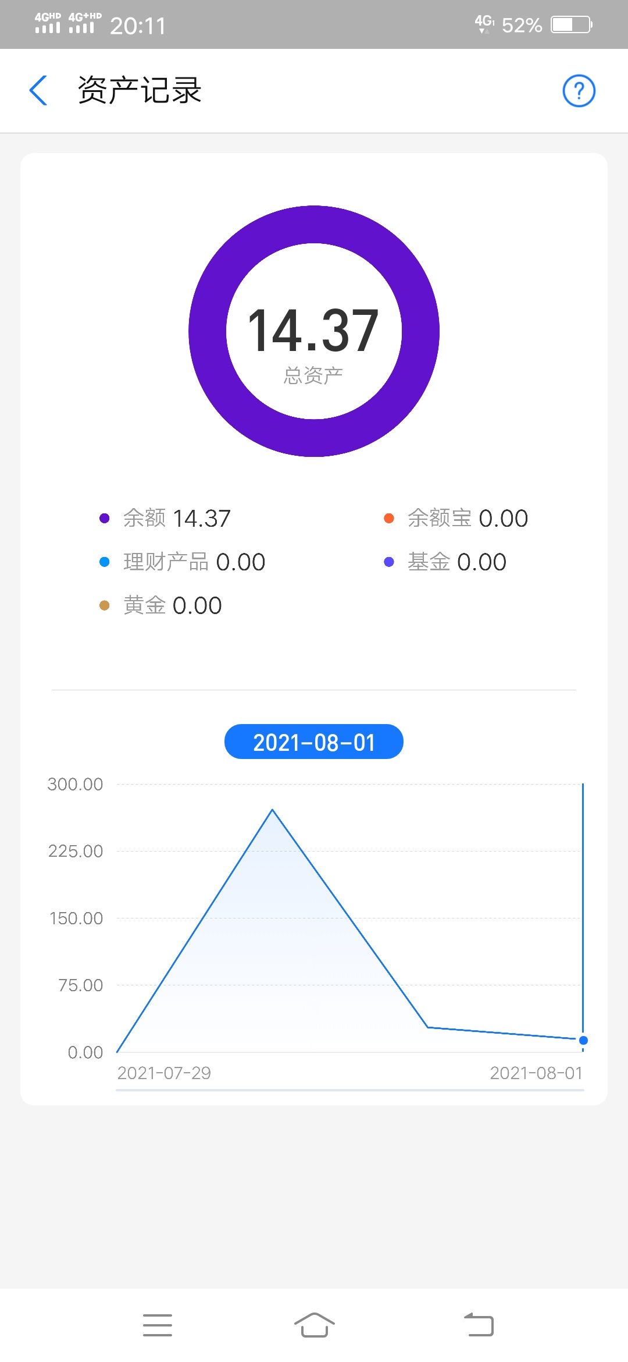Select the 余额宝 0.00 legend entry

click(456, 518)
